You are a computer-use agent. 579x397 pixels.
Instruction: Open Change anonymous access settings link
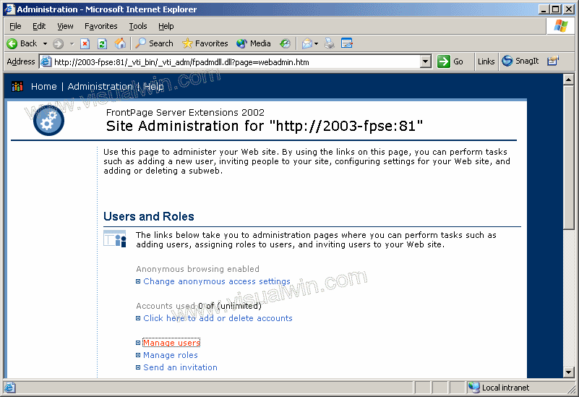pyautogui.click(x=216, y=281)
